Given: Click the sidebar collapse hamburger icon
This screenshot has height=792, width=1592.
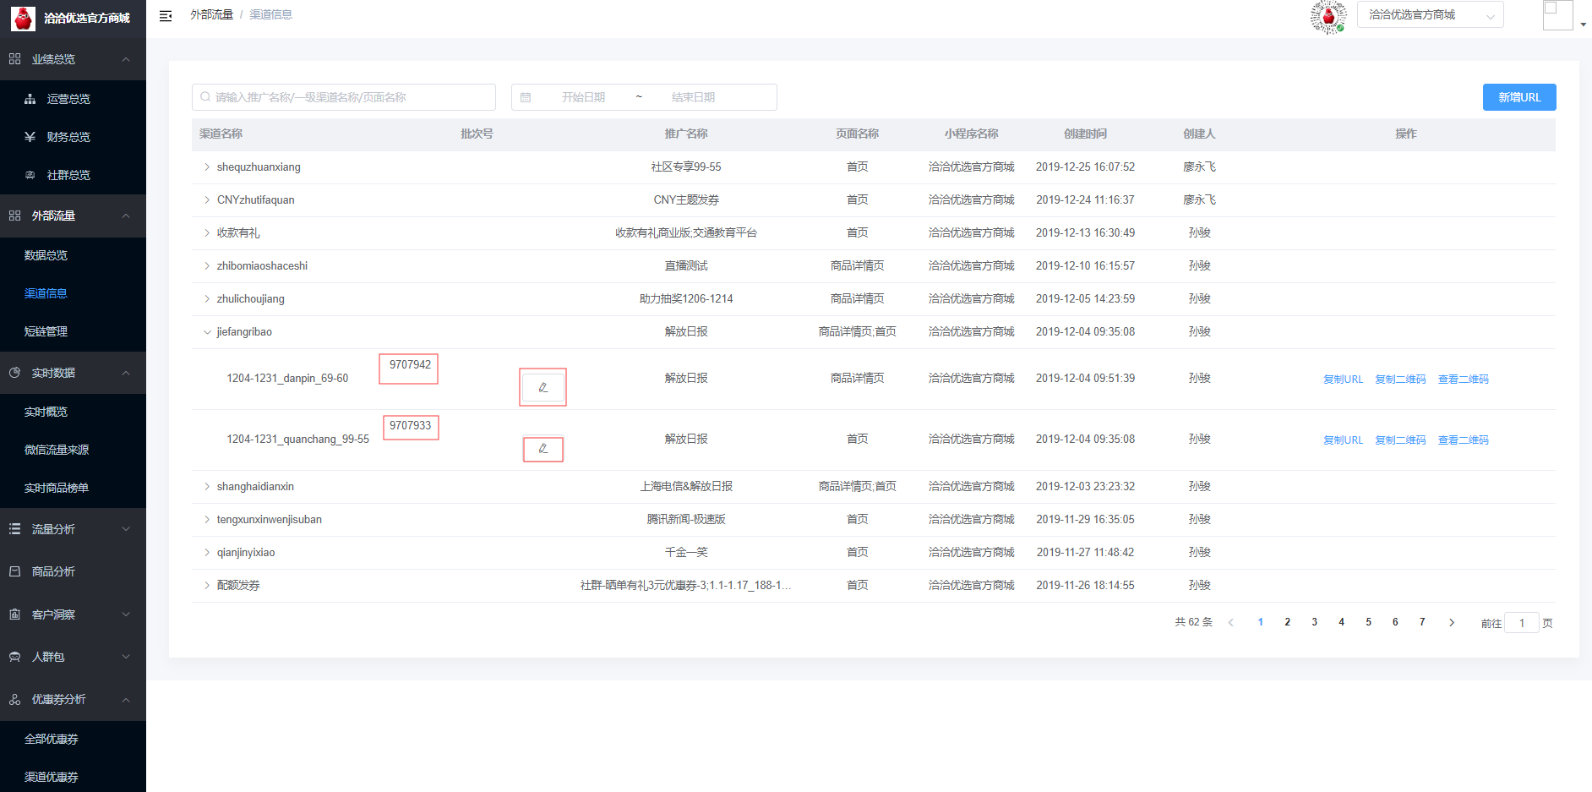Looking at the screenshot, I should point(166,16).
